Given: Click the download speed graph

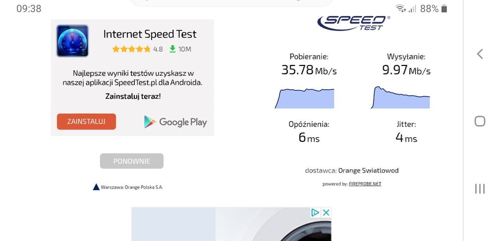Looking at the screenshot, I should pos(305,98).
